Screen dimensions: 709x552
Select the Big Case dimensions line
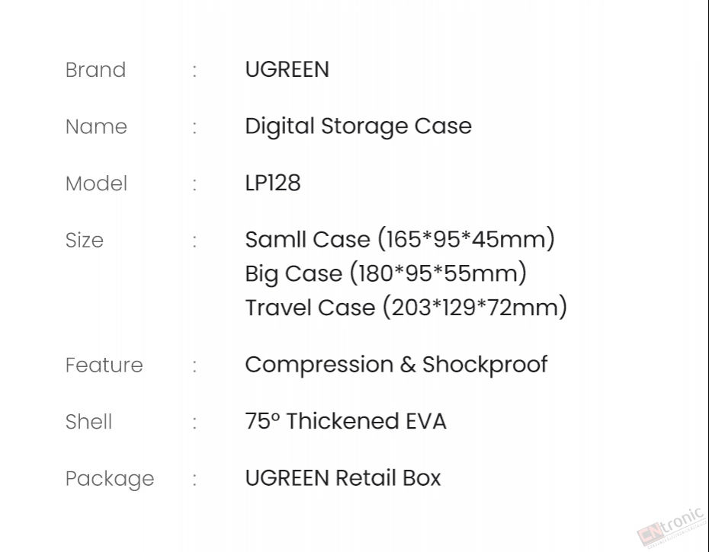pos(386,273)
